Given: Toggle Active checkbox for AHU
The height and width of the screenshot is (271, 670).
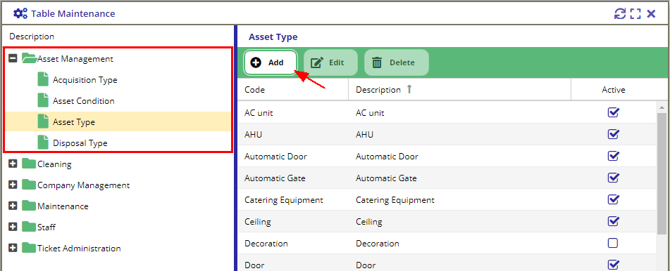Looking at the screenshot, I should [613, 134].
